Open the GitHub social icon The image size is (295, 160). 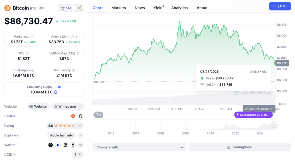click(81, 116)
